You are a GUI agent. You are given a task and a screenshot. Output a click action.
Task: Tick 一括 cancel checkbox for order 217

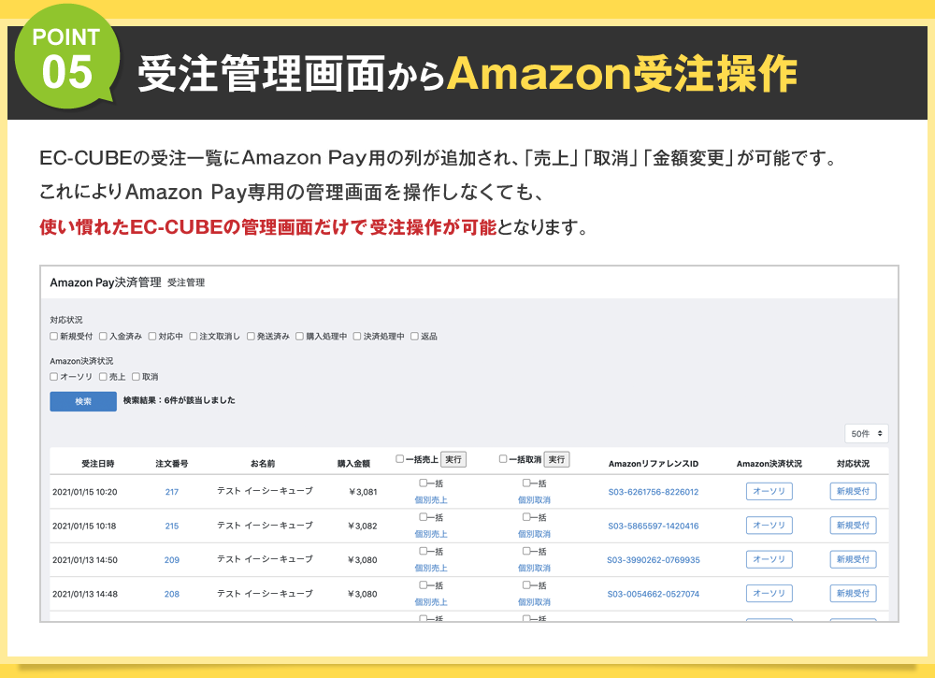[x=526, y=483]
